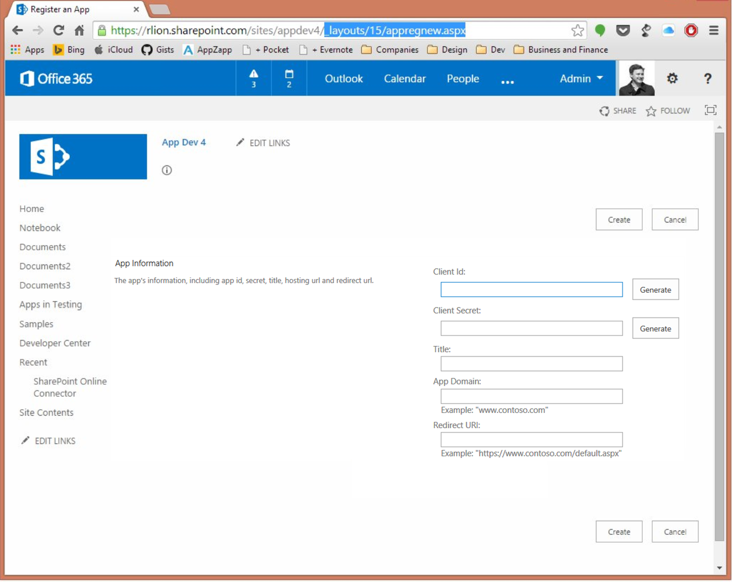Click the Create button
The image size is (732, 582).
(619, 219)
